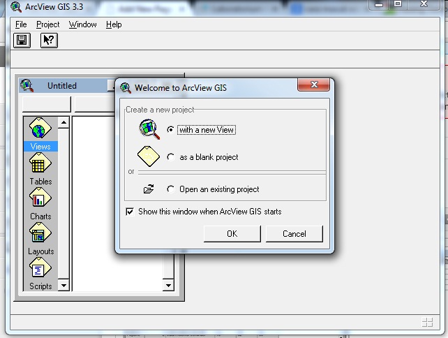Viewport: 448px width, 338px height.
Task: Click the Untitled project window icon
Action: click(x=27, y=85)
